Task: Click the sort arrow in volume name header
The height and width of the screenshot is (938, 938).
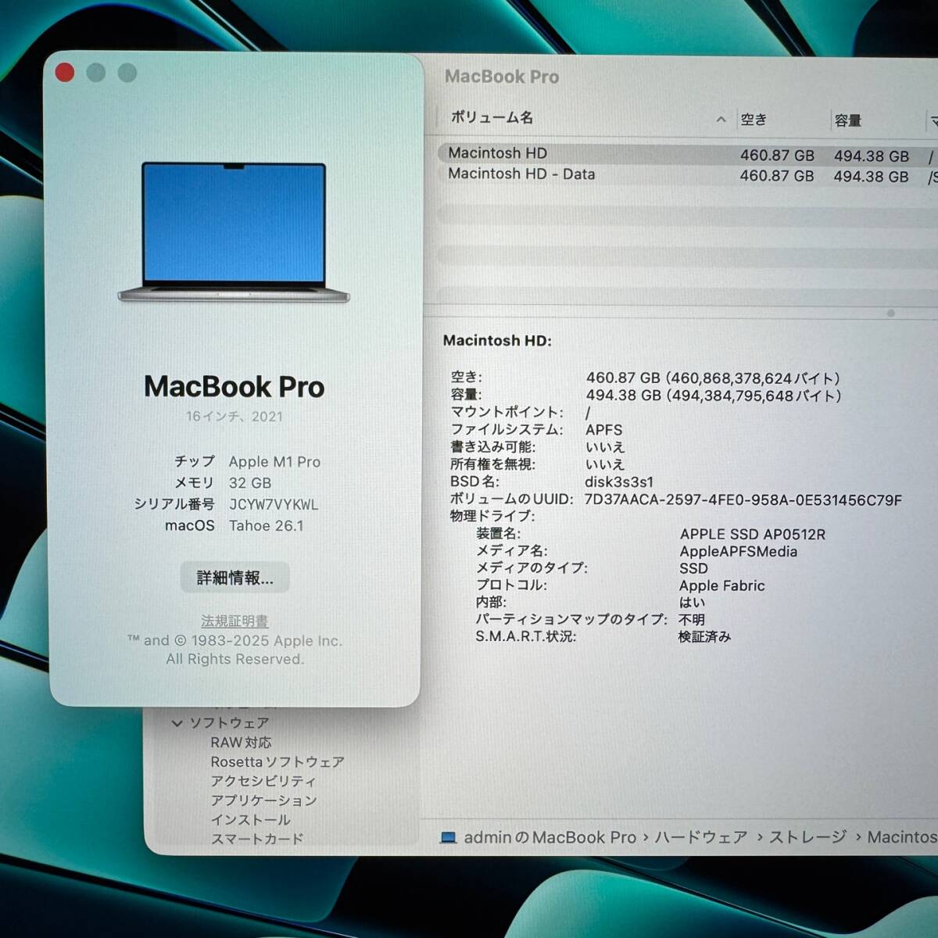Action: (721, 120)
